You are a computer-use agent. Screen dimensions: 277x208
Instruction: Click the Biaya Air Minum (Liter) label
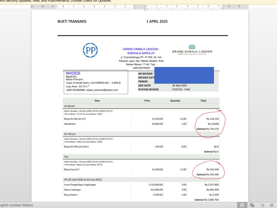(x=76, y=147)
